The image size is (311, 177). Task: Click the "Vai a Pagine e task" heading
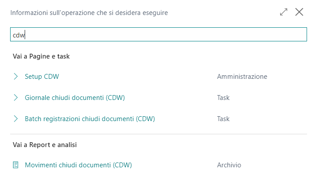[x=41, y=56]
